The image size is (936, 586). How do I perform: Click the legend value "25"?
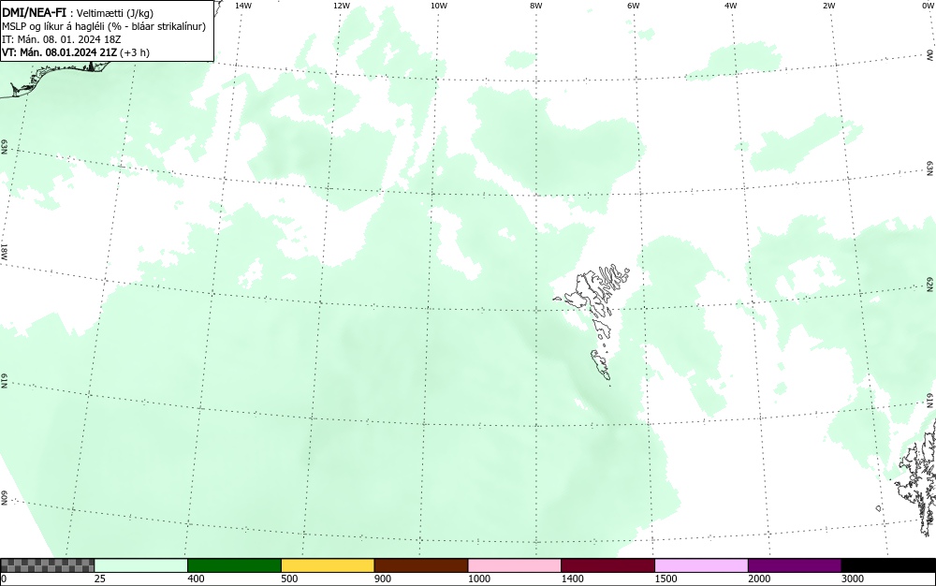(100, 579)
